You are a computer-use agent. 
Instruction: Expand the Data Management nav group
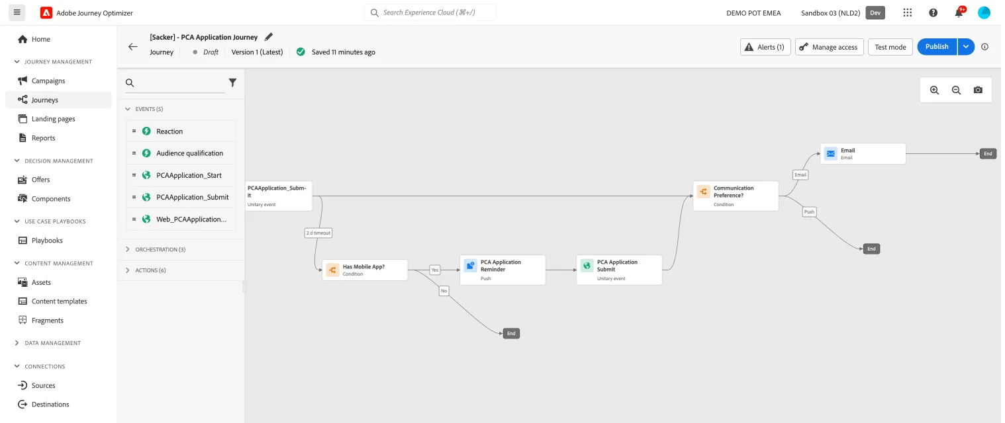click(x=17, y=343)
